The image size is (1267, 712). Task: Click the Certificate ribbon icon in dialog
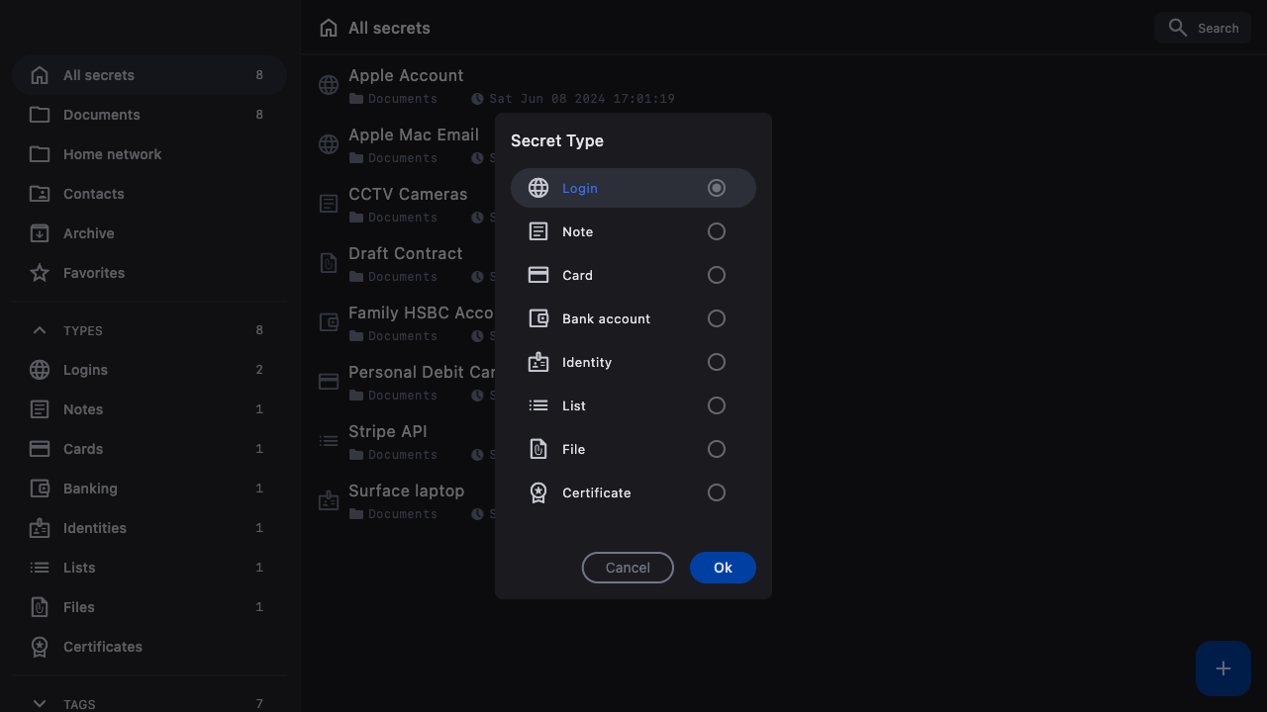tap(538, 492)
